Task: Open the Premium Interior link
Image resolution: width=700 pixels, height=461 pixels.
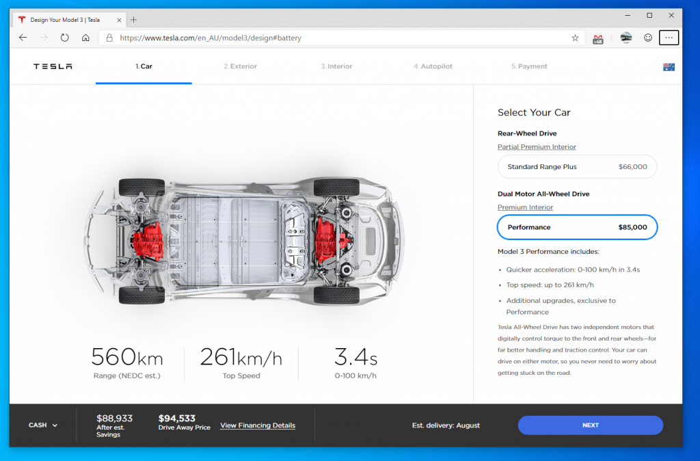Action: (525, 207)
